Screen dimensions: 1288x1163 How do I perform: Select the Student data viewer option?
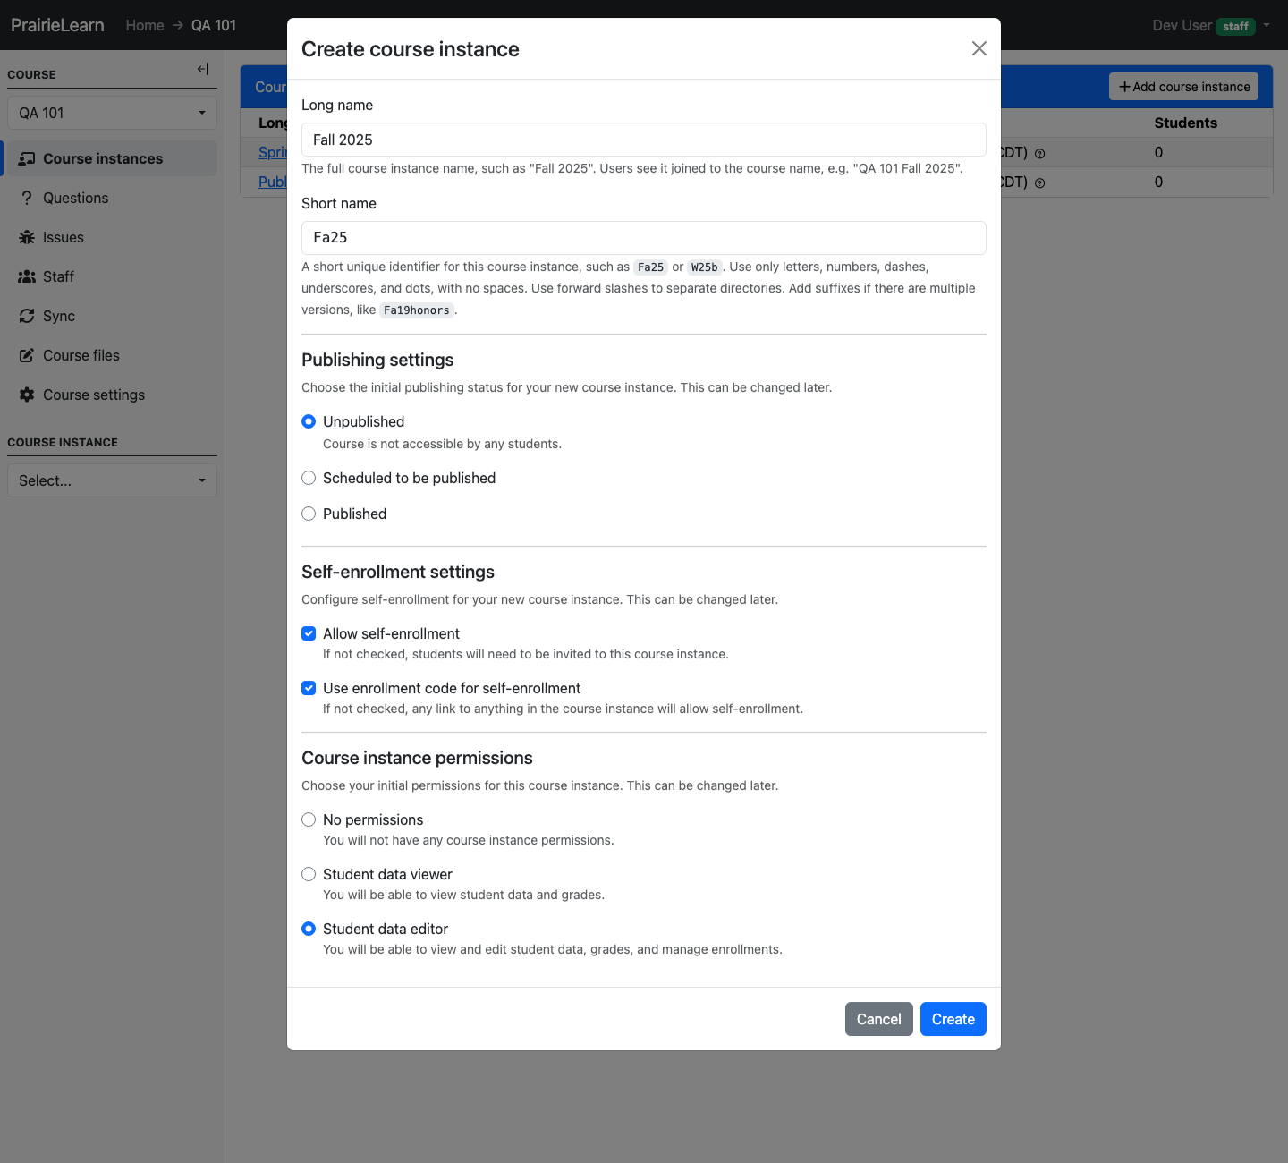(x=309, y=874)
